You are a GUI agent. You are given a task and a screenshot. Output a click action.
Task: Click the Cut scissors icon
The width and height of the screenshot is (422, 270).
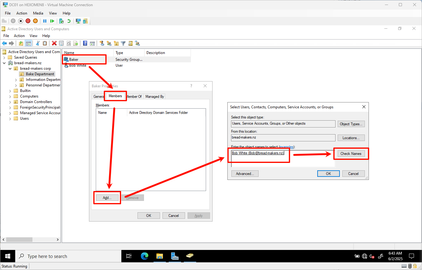[38, 43]
